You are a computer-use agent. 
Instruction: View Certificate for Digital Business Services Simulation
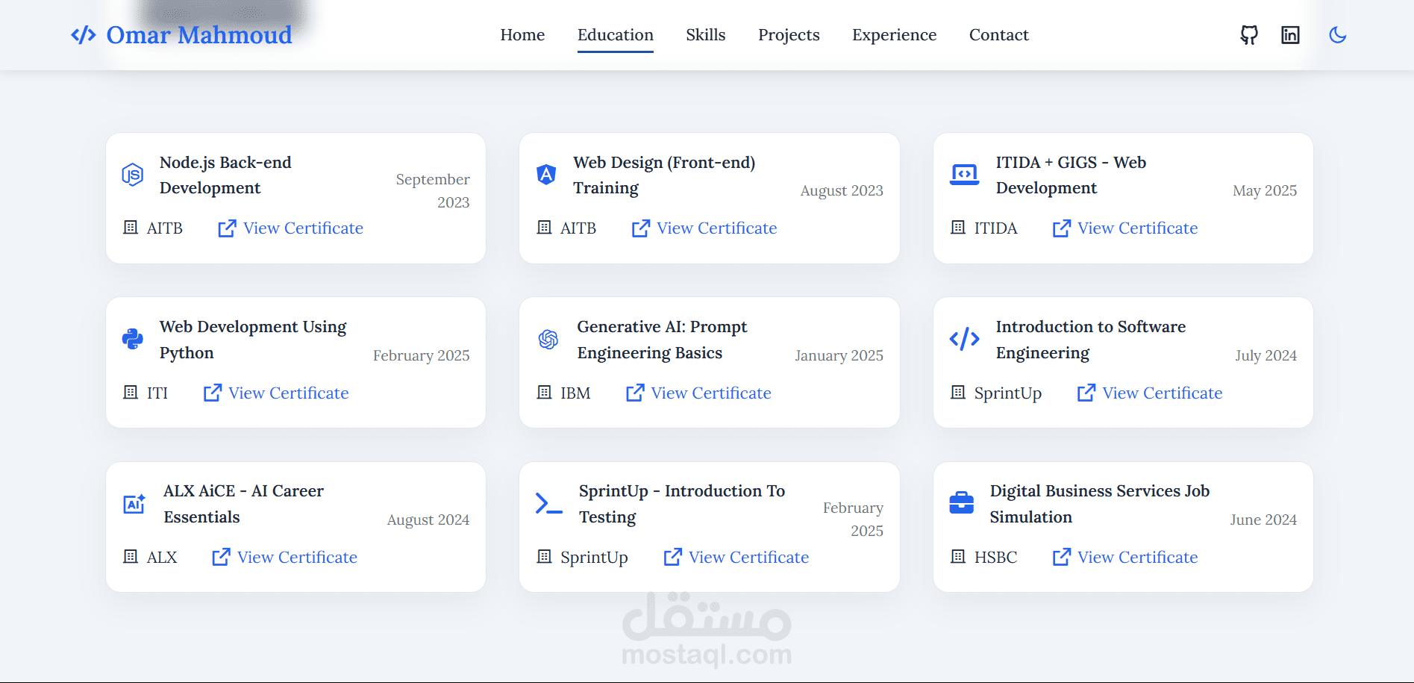click(x=1124, y=557)
